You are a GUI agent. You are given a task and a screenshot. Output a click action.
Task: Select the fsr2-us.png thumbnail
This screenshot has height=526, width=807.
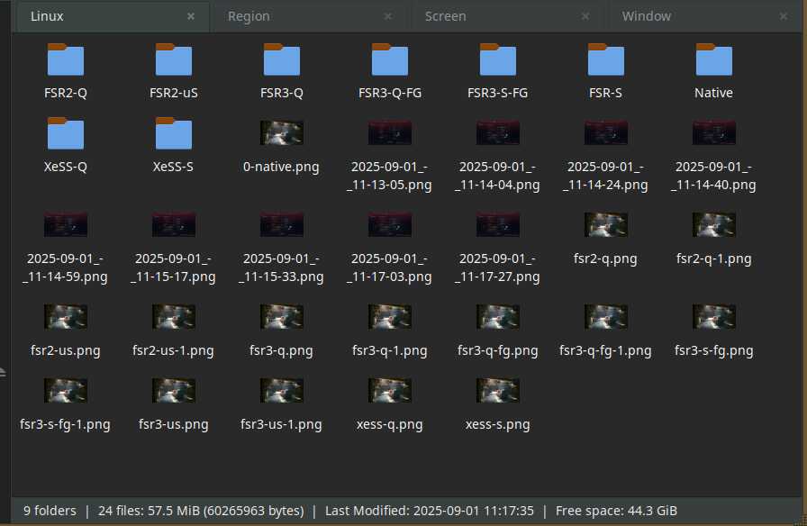click(66, 316)
